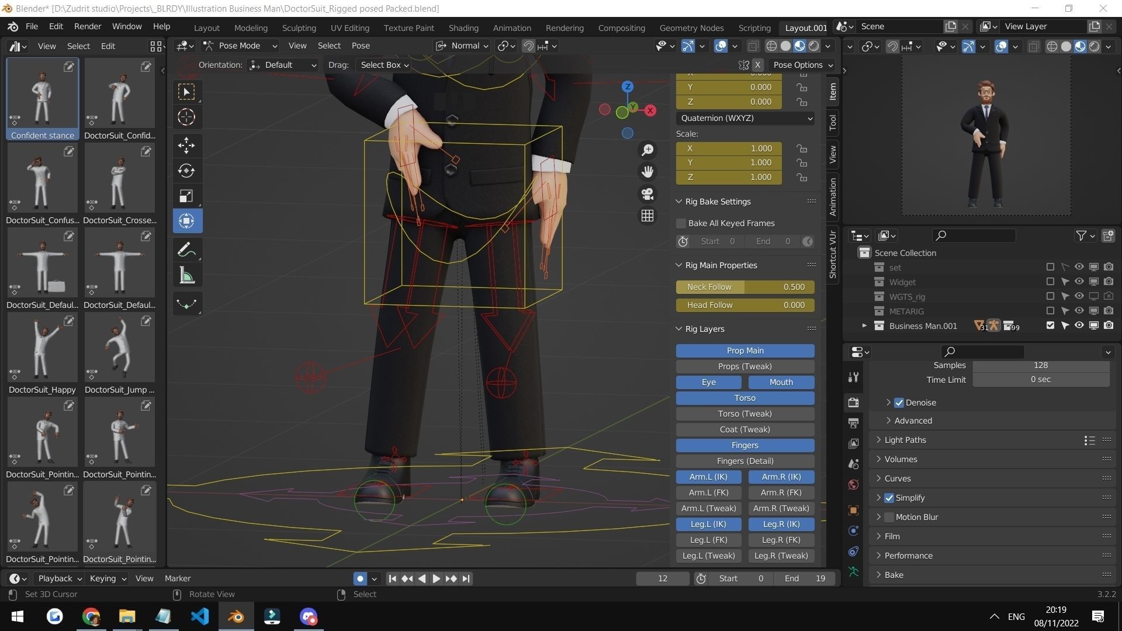1122x631 pixels.
Task: Disable the Denoise checkbox
Action: tap(899, 403)
